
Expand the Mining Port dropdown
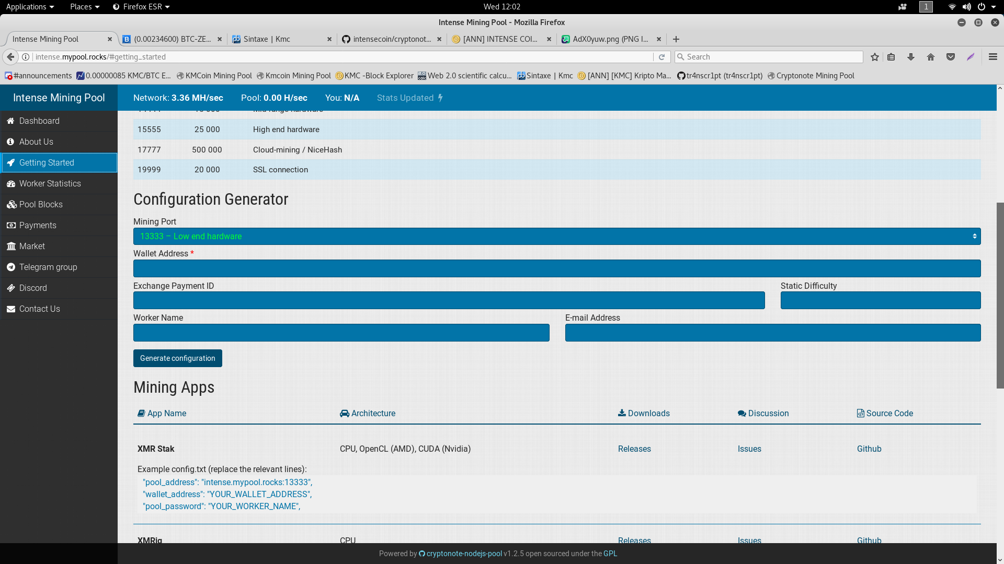557,236
